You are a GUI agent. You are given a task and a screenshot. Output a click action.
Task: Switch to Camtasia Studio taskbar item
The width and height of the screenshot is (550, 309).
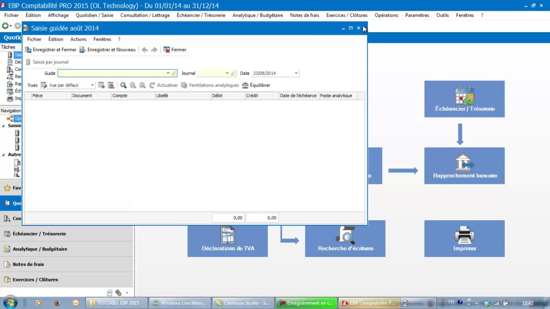click(x=243, y=303)
